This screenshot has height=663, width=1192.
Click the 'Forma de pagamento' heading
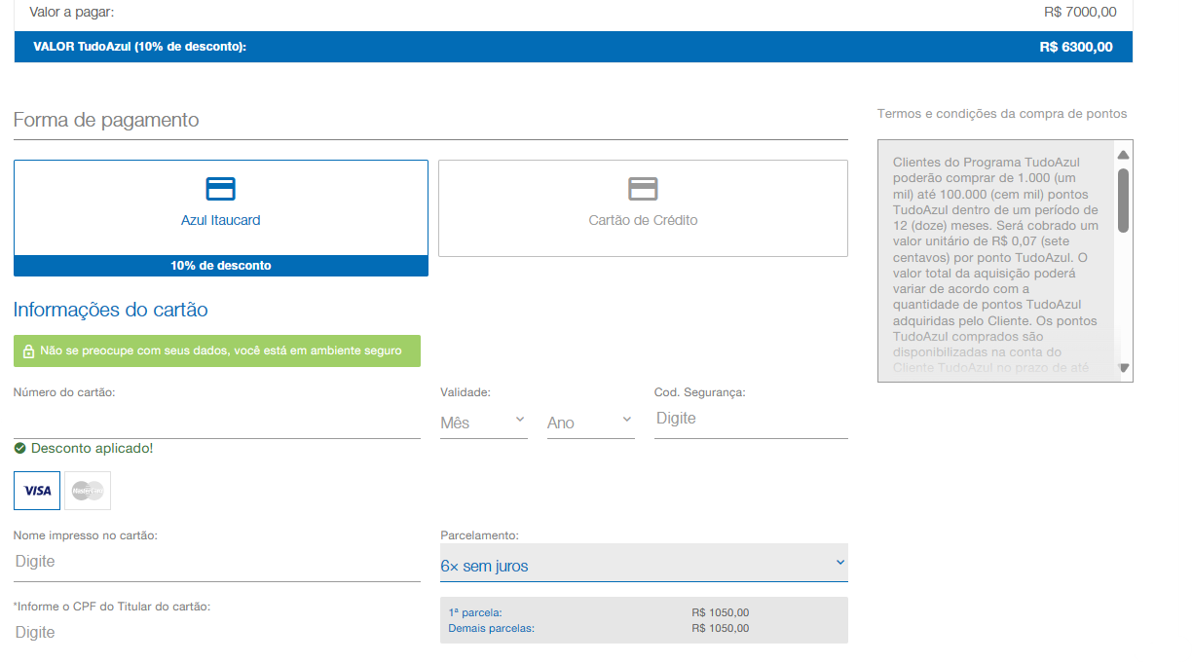106,120
